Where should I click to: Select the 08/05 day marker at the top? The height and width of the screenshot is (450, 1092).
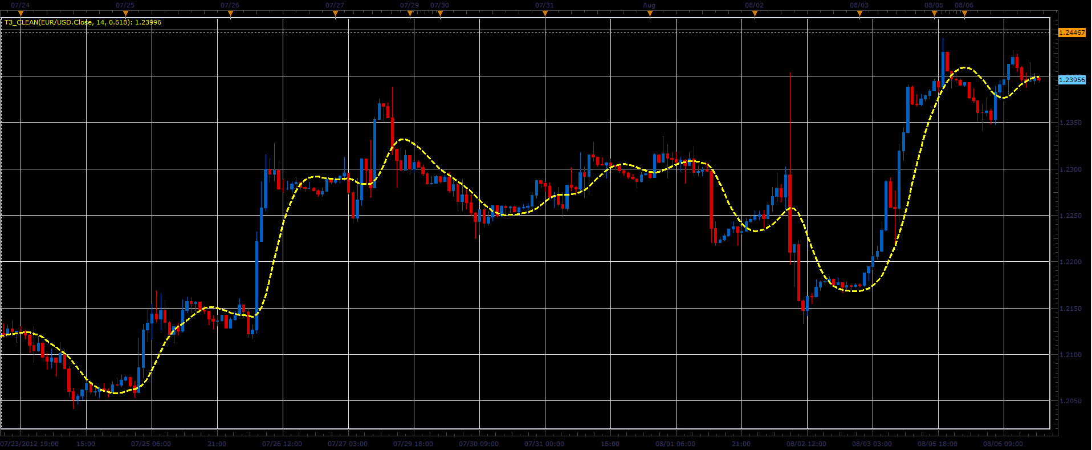point(934,5)
